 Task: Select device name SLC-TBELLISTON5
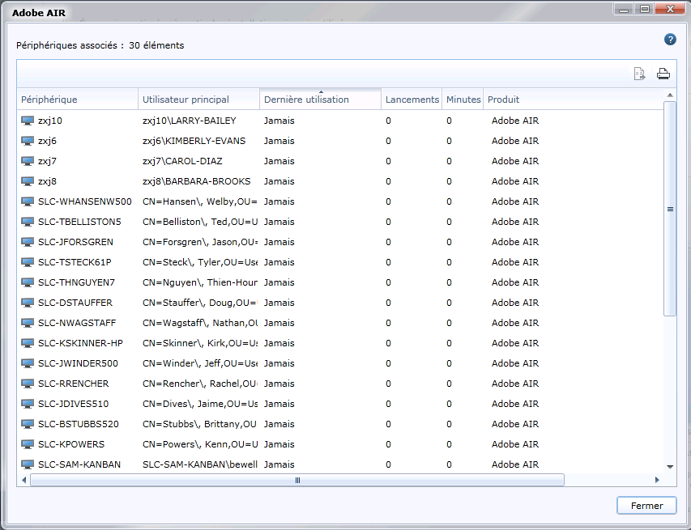[79, 222]
